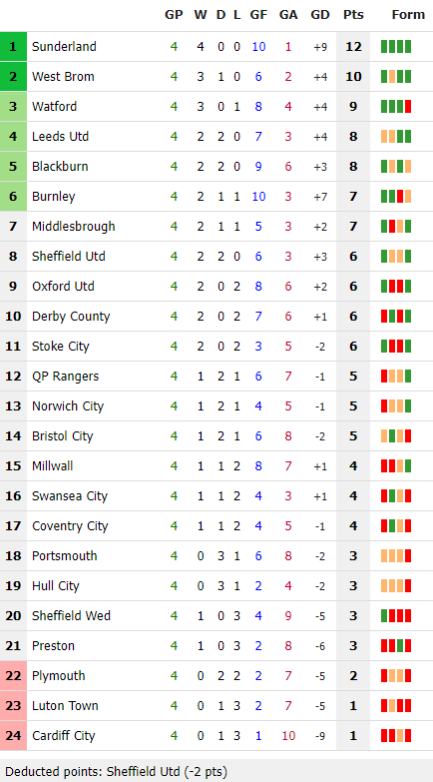Click Preston's form indicator bars
Image resolution: width=433 pixels, height=782 pixels.
point(396,646)
